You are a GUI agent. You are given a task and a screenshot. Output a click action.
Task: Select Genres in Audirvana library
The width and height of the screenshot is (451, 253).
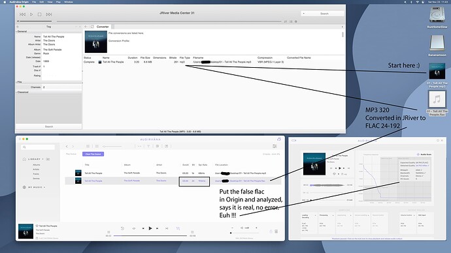(36, 179)
